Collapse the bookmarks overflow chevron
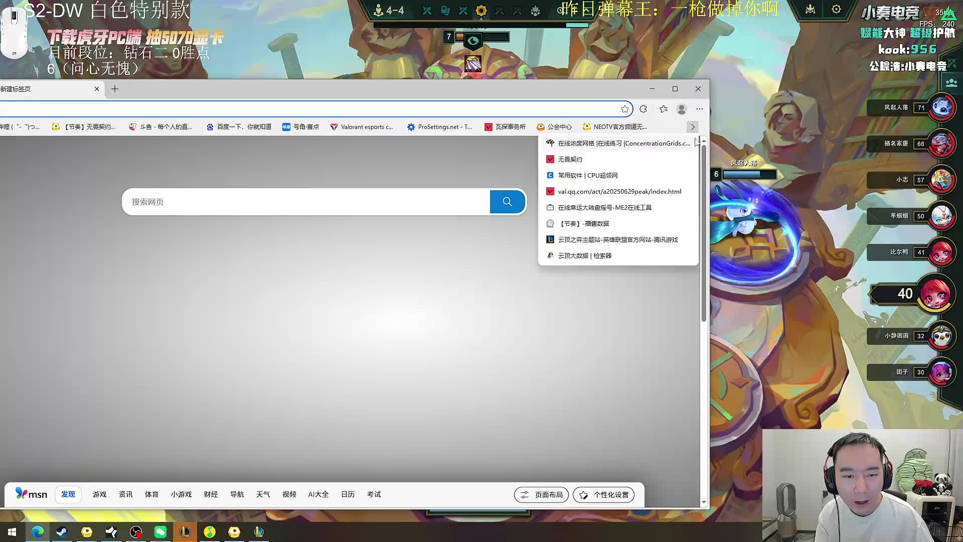 click(693, 127)
